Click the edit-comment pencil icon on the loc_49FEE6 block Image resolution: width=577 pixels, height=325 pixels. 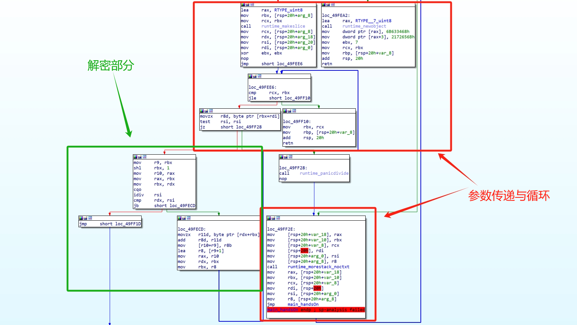coord(255,76)
